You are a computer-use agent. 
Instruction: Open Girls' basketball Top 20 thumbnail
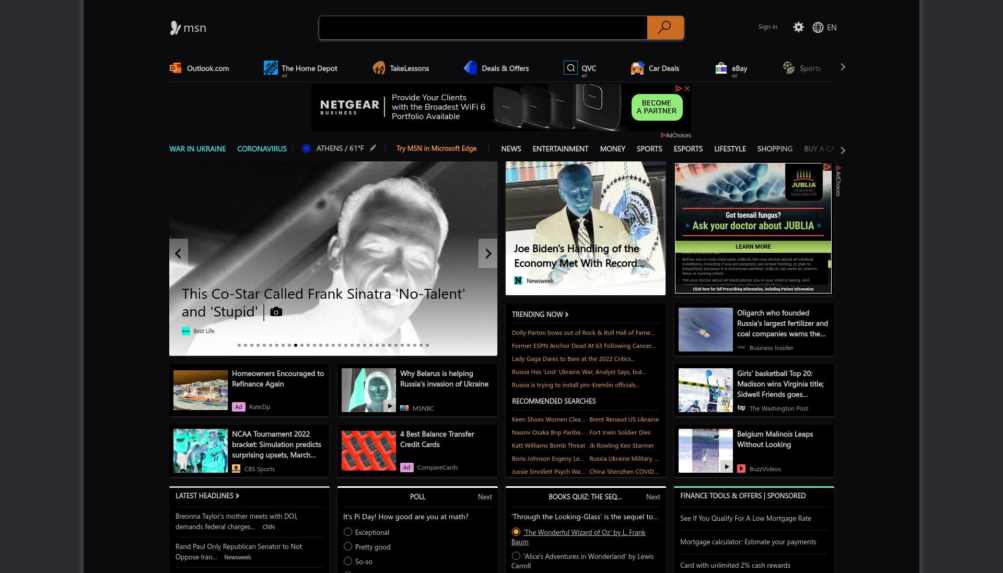(705, 390)
